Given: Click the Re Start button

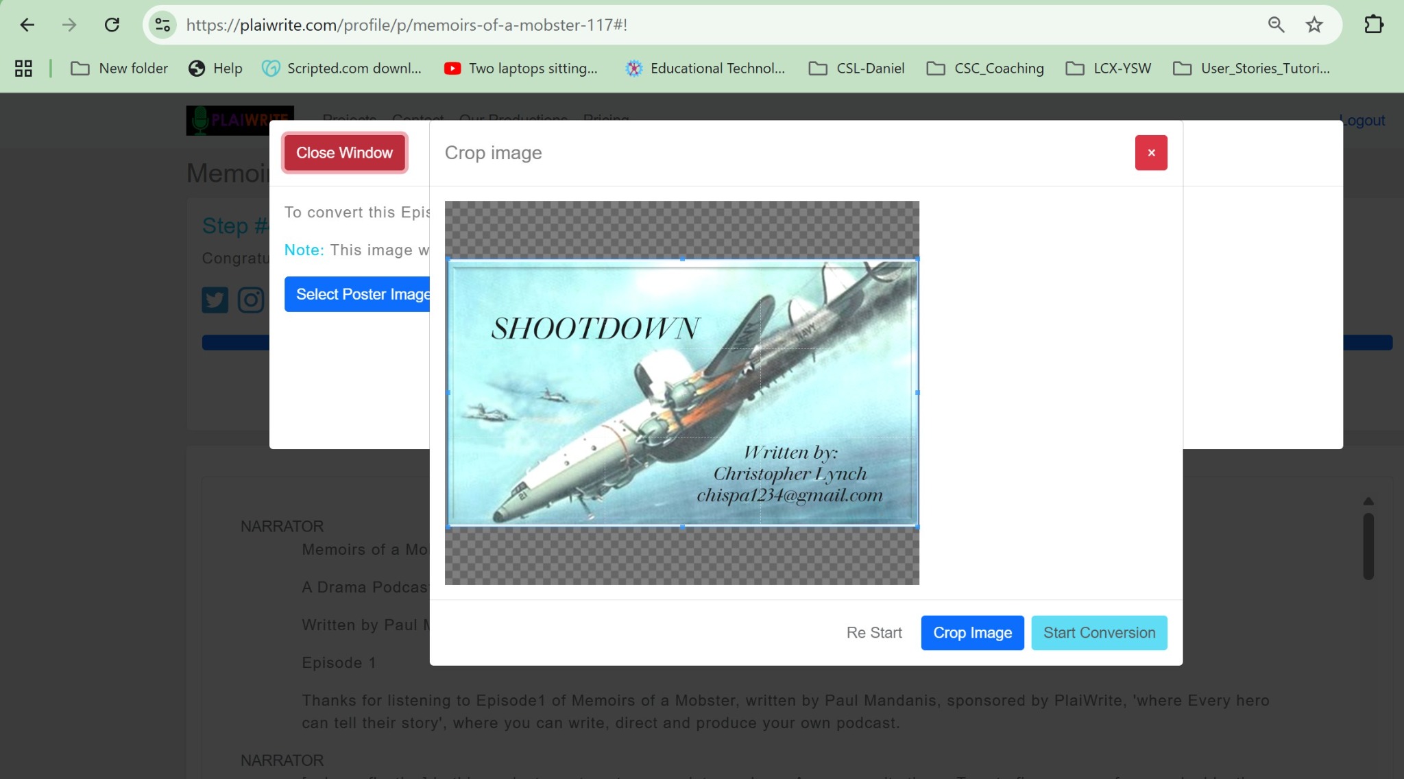Looking at the screenshot, I should coord(874,633).
